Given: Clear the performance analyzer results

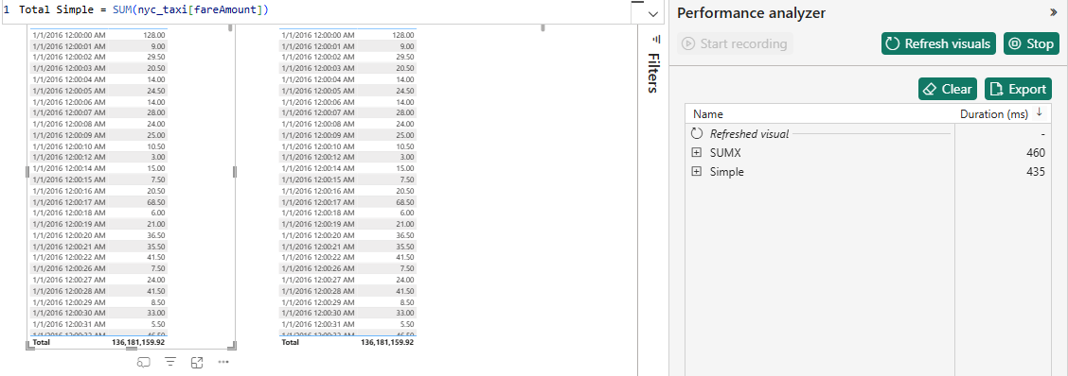Looking at the screenshot, I should tap(948, 89).
